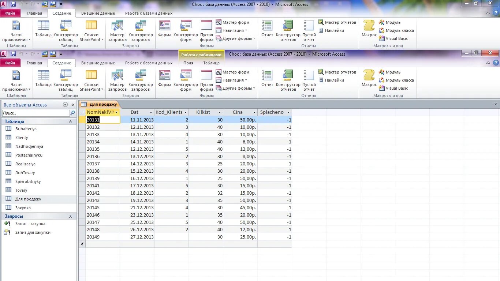
Task: Open the NomNaklVi column filter dropdown
Action: tap(116, 112)
